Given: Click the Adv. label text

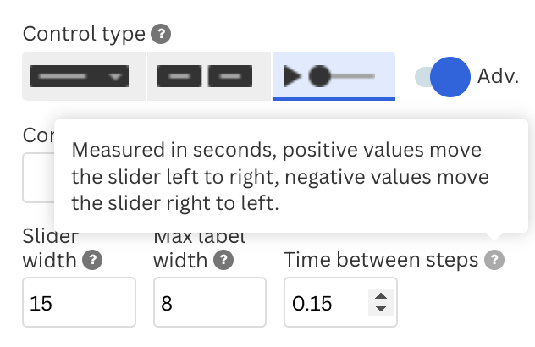Looking at the screenshot, I should tap(498, 76).
